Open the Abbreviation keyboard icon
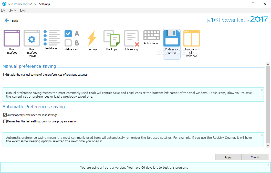271x173 pixels. (x=152, y=35)
